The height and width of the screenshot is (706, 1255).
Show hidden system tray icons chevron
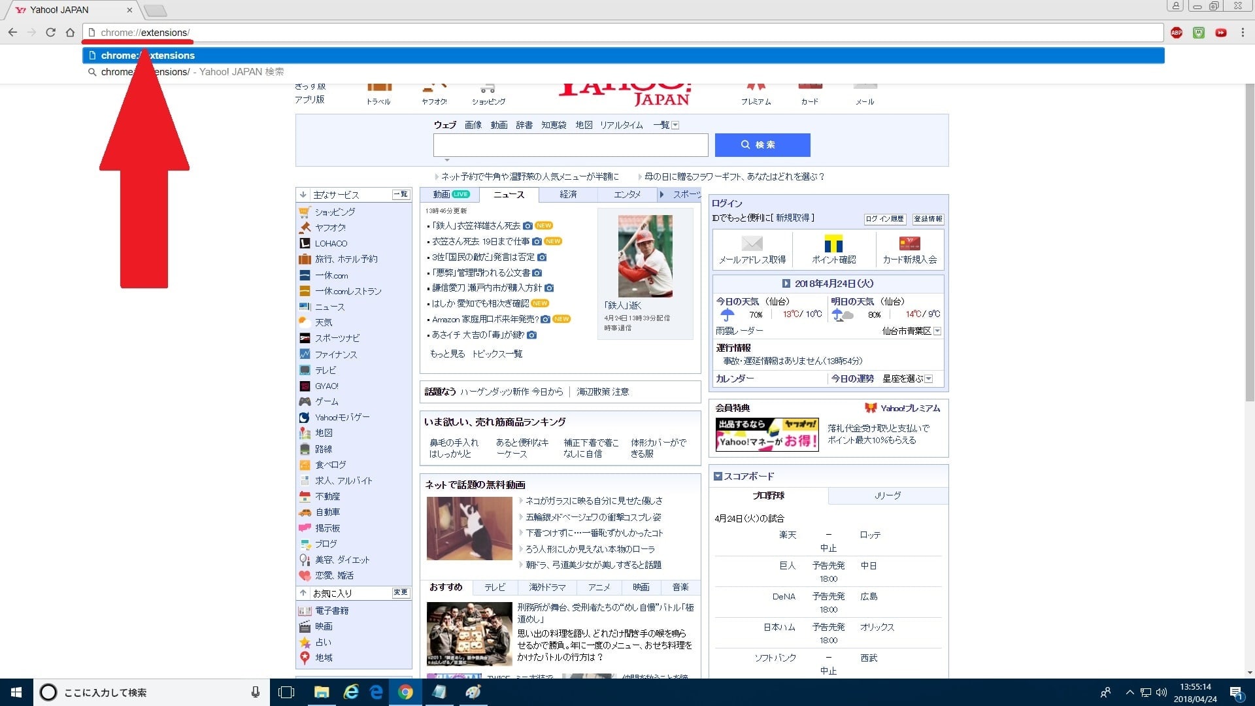click(x=1129, y=692)
